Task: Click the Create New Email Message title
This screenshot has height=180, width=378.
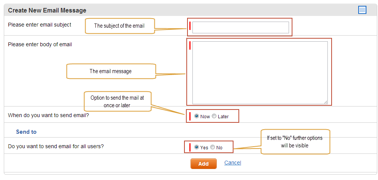Action: click(47, 10)
